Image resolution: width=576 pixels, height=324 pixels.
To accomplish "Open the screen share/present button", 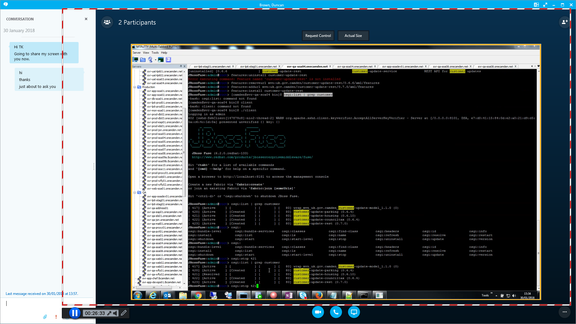I will 354,312.
